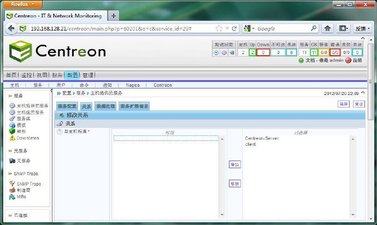Image resolution: width=377 pixels, height=225 pixels.
Task: Click the clock poller status icon
Action: coord(216,52)
